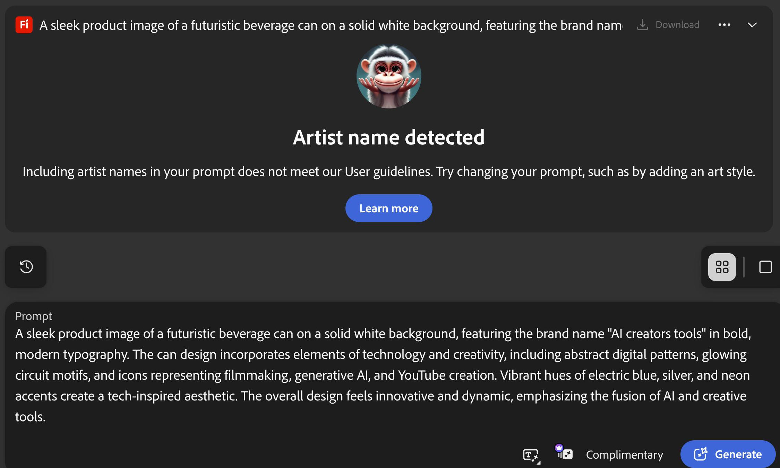Click the Download text label

677,25
